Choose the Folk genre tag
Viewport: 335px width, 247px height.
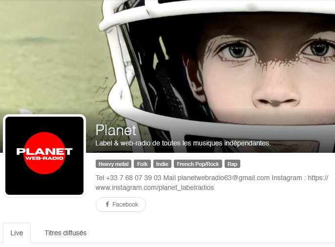pos(142,164)
